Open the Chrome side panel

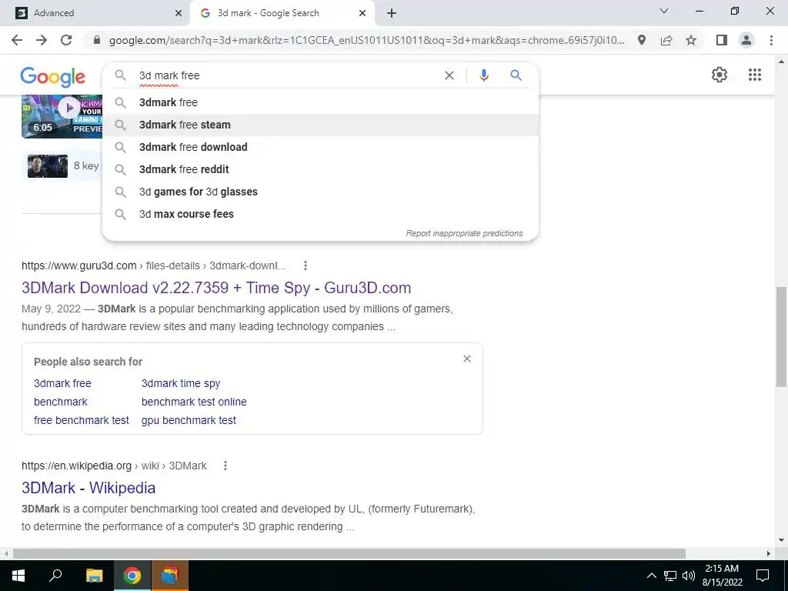coord(721,40)
